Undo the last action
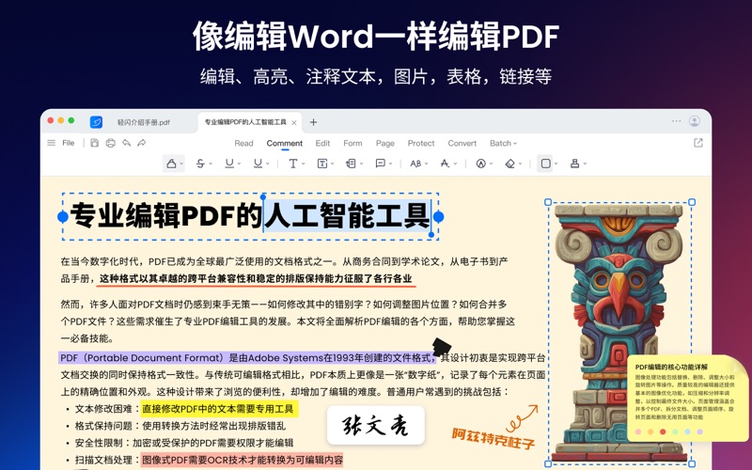This screenshot has width=752, height=470. (126, 143)
